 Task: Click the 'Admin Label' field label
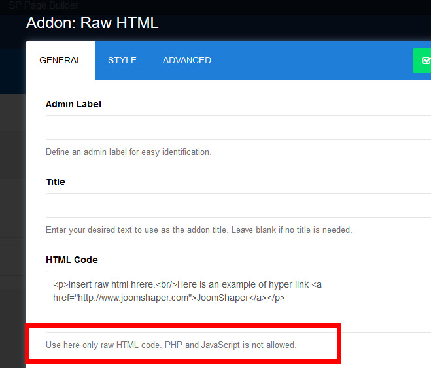[x=73, y=104]
